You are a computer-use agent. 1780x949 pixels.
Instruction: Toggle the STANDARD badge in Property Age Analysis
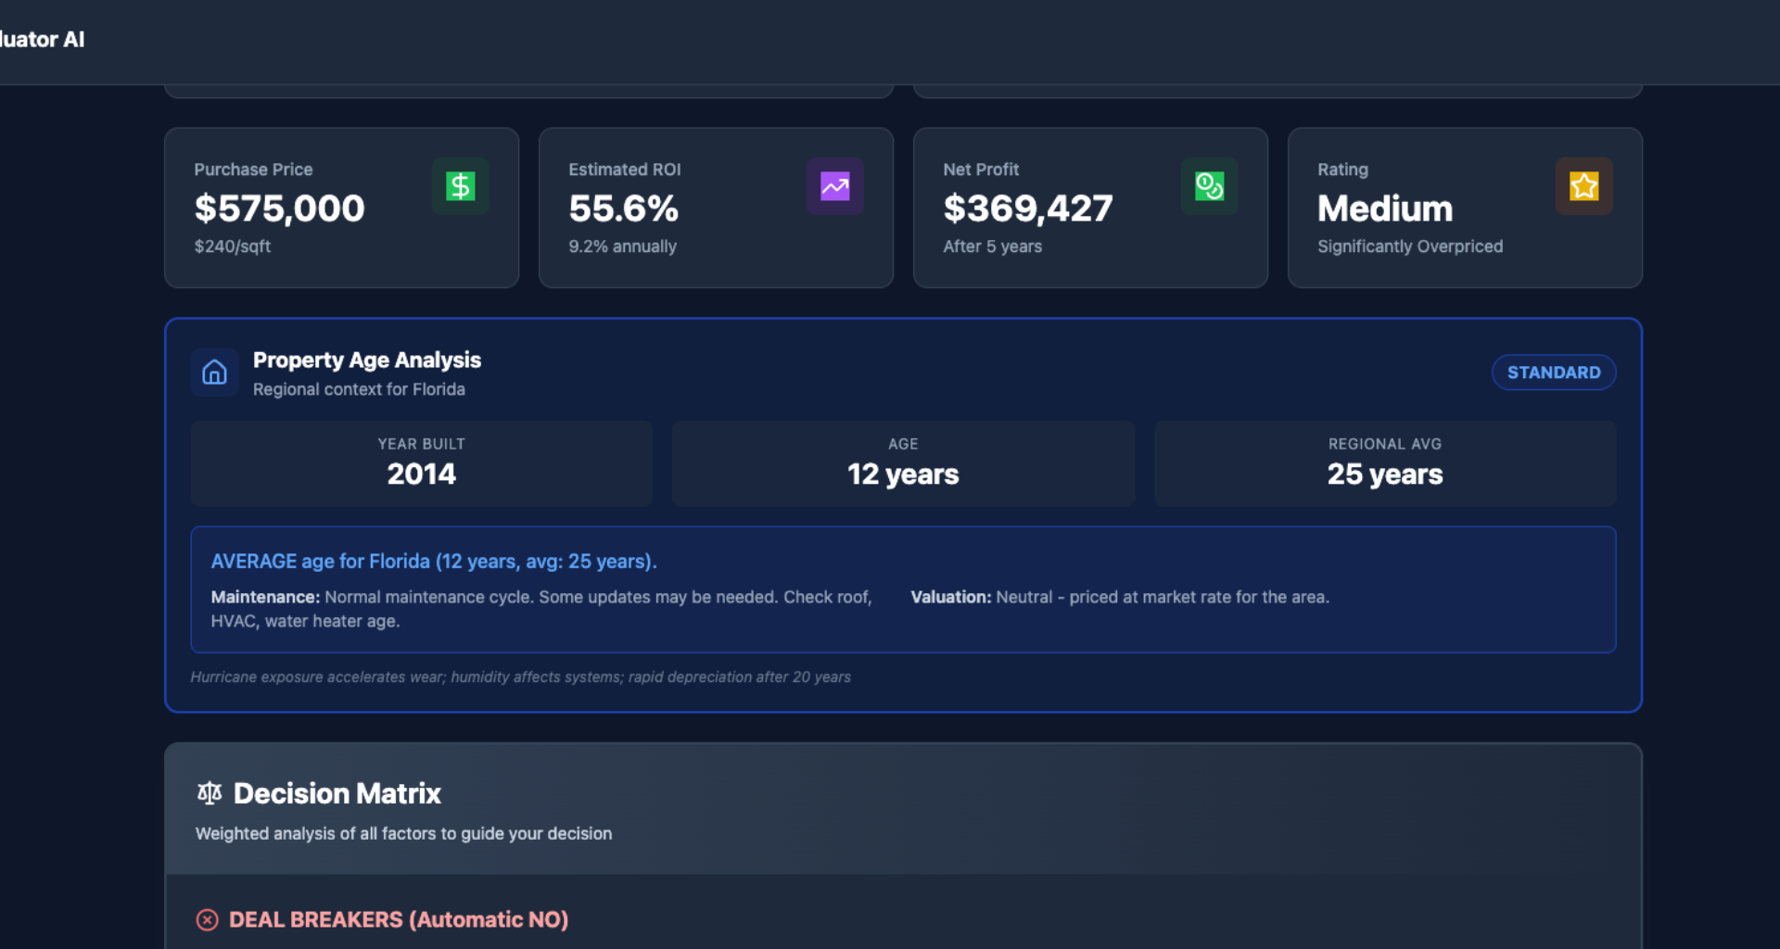(1554, 373)
